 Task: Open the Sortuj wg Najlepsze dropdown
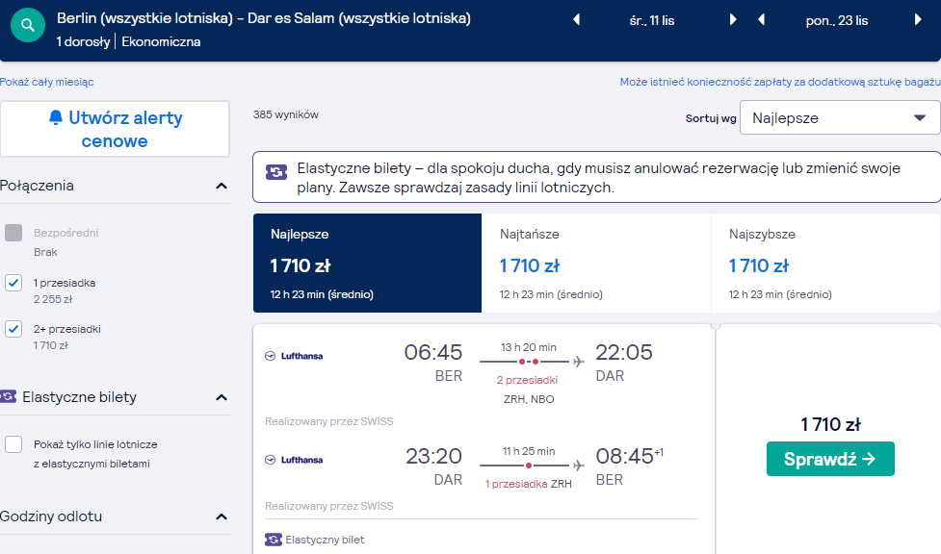point(840,117)
